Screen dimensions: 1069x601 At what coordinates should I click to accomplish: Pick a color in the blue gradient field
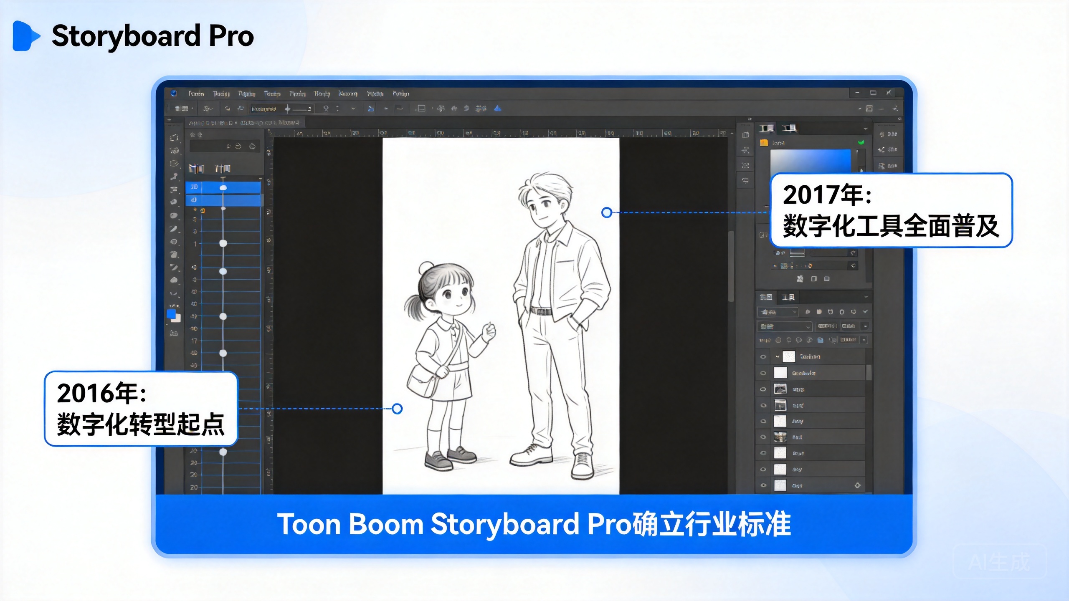[x=811, y=161]
